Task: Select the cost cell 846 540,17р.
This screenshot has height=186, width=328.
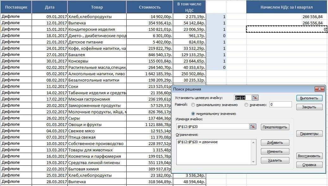Action: (150, 55)
